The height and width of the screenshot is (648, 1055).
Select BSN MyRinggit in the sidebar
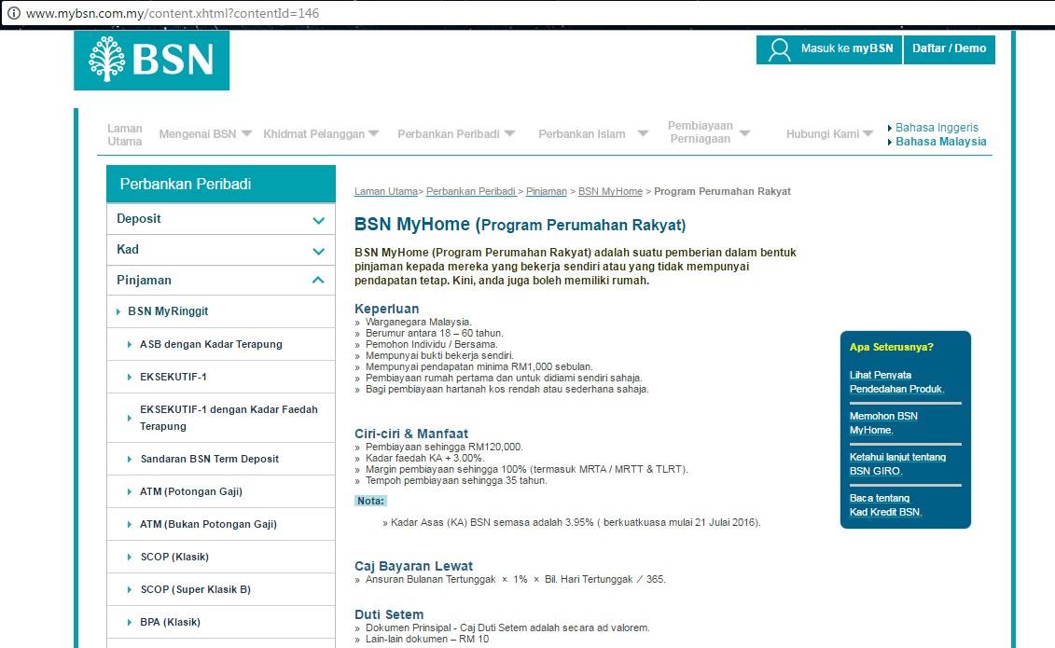[168, 311]
